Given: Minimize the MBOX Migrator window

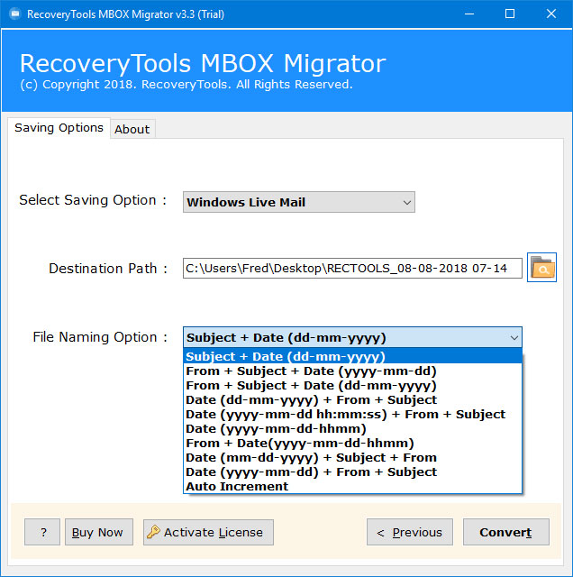Looking at the screenshot, I should coord(468,14).
